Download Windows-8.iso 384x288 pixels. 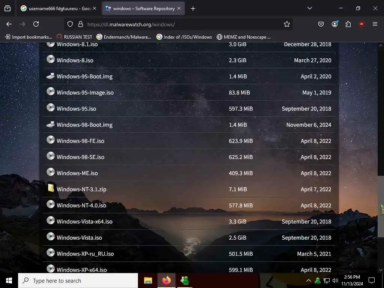(x=75, y=60)
